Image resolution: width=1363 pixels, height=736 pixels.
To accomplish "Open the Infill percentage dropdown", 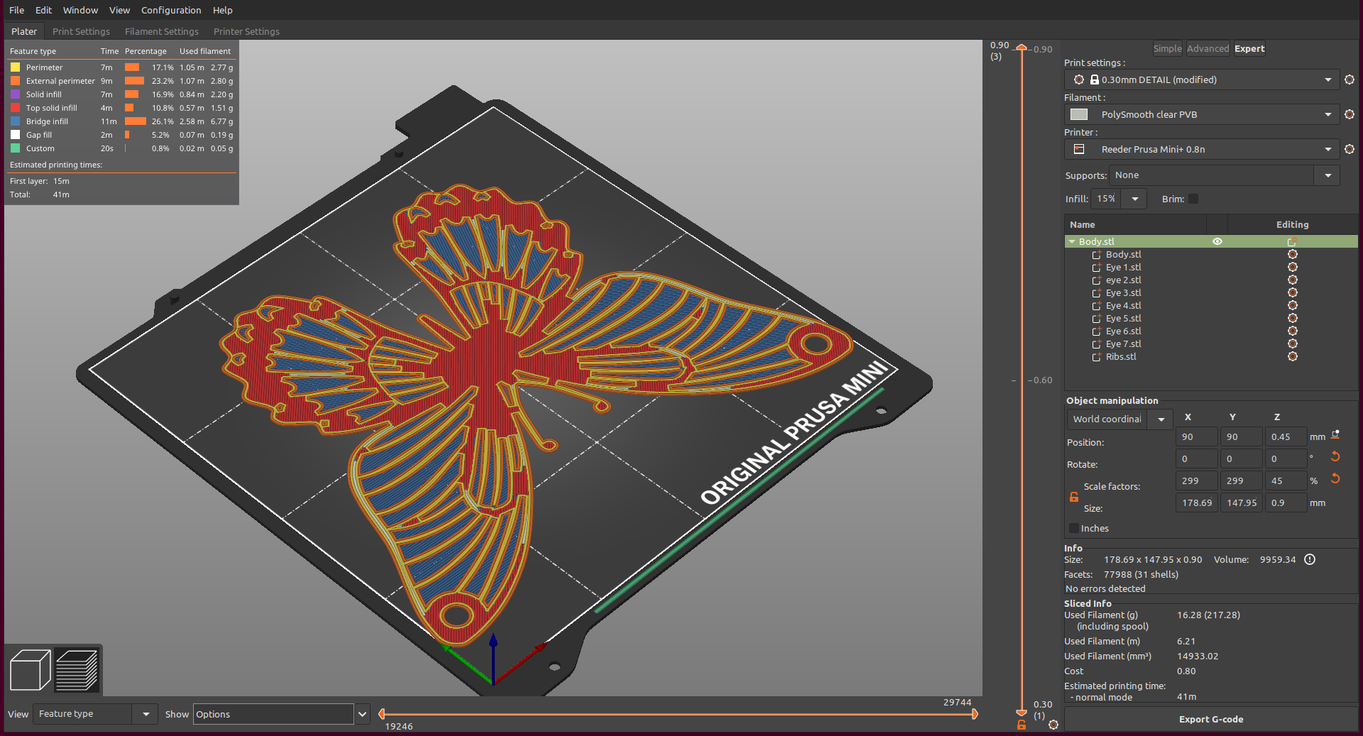I will pos(1134,199).
